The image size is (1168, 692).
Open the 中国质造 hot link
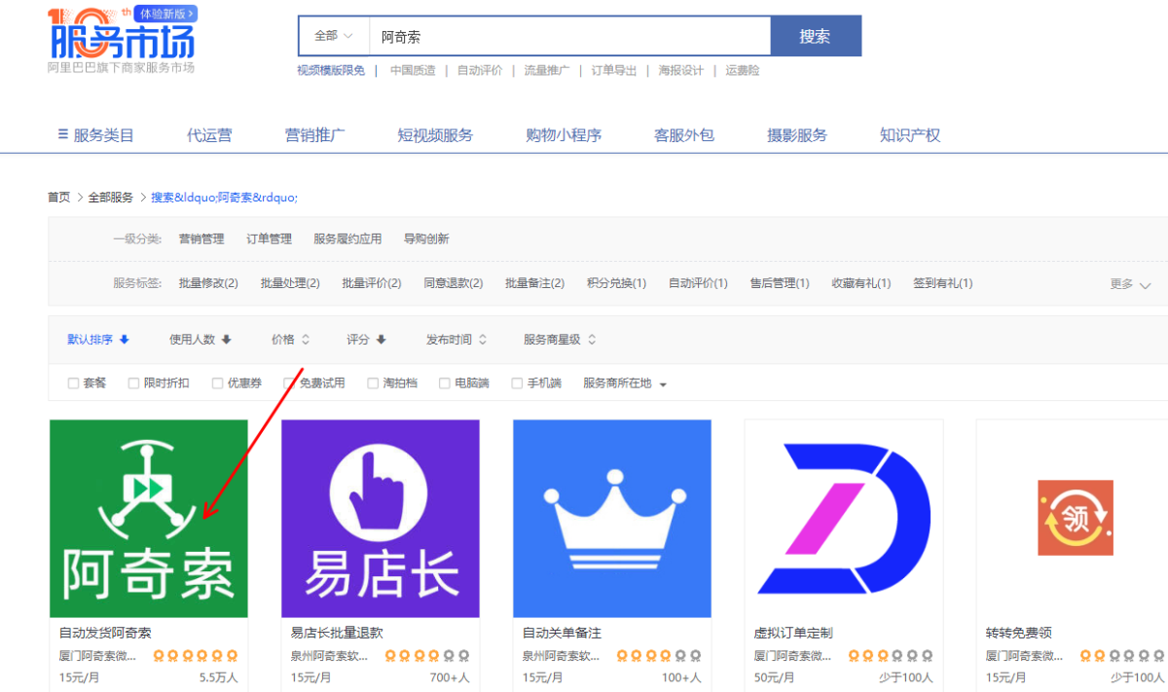click(x=413, y=70)
